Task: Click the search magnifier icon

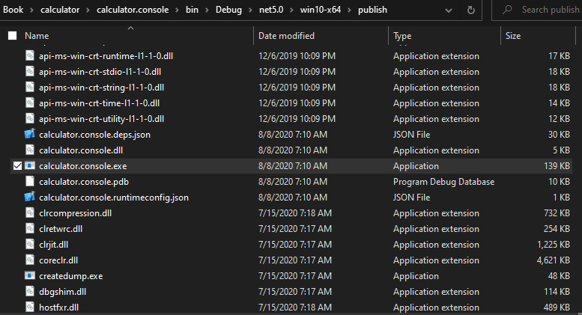Action: click(x=507, y=10)
